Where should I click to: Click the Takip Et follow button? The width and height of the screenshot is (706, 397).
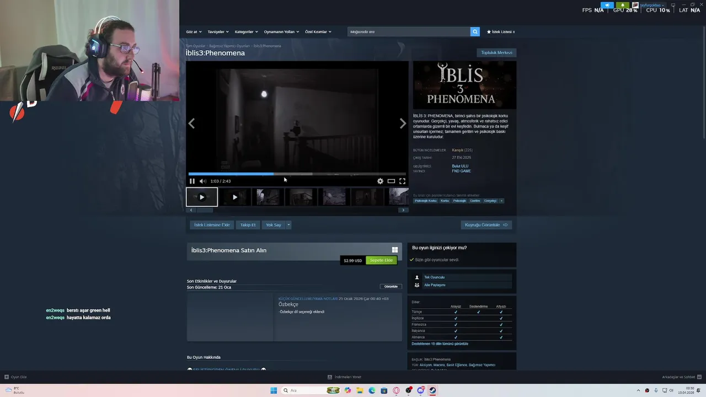pos(248,225)
